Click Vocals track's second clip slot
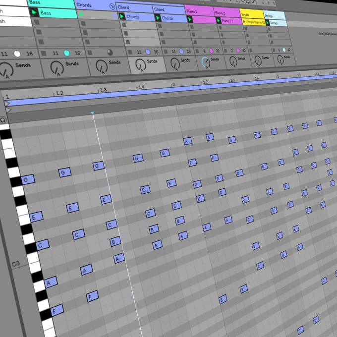337x337 pixels. pyautogui.click(x=256, y=29)
